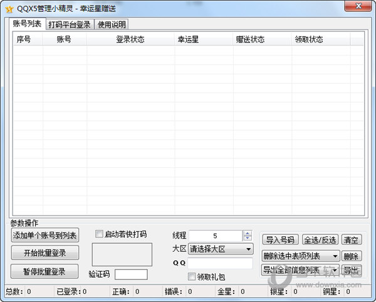376x302 pixels.
Task: Expand the 删除选中表项列表 dropdown
Action: [x=301, y=256]
